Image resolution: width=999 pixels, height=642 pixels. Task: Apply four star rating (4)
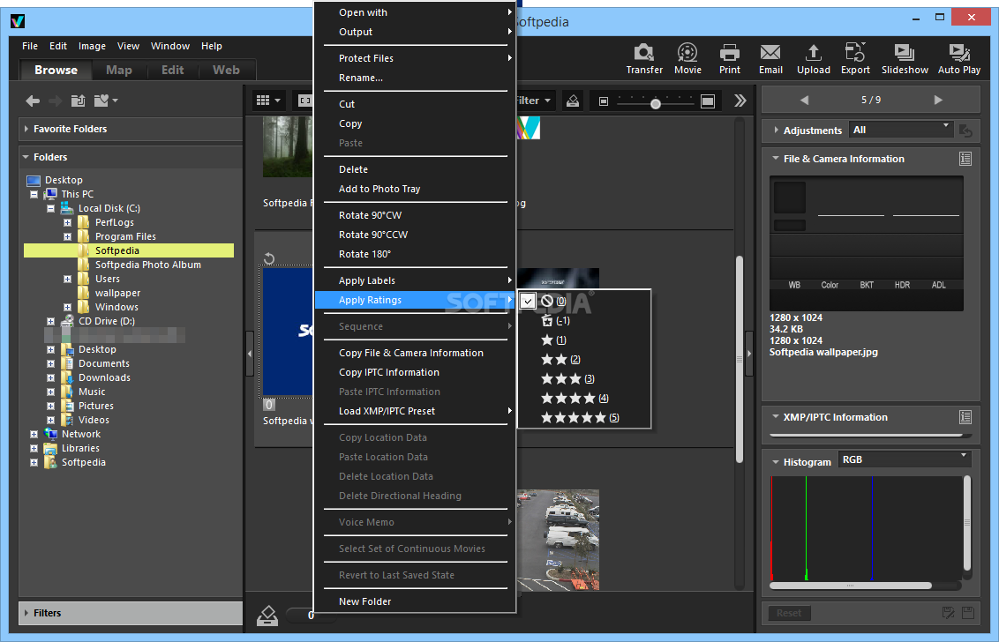pyautogui.click(x=574, y=399)
